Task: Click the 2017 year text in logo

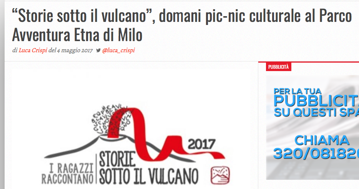Action: (x=201, y=144)
